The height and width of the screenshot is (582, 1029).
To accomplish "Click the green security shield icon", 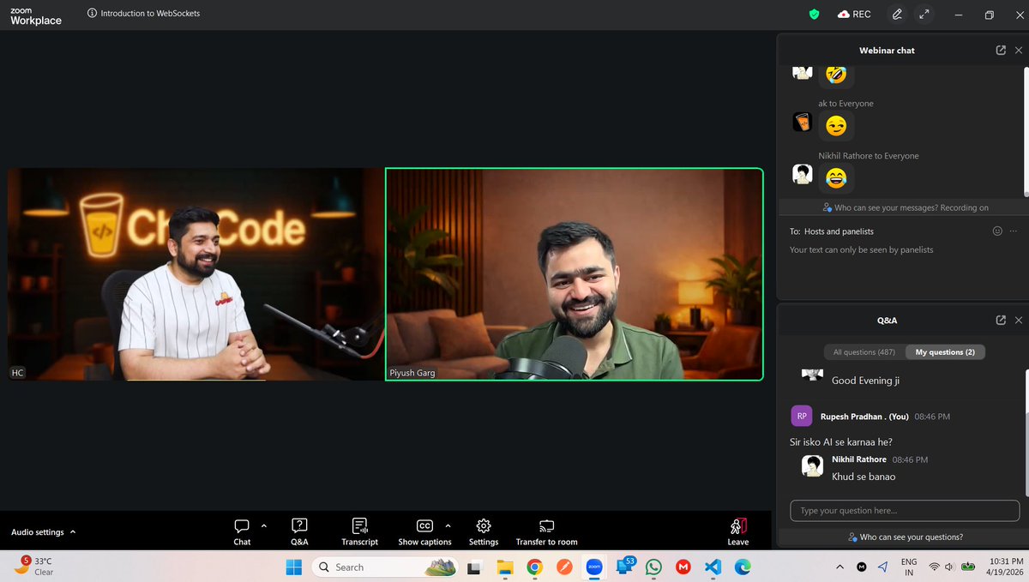I will coord(814,14).
